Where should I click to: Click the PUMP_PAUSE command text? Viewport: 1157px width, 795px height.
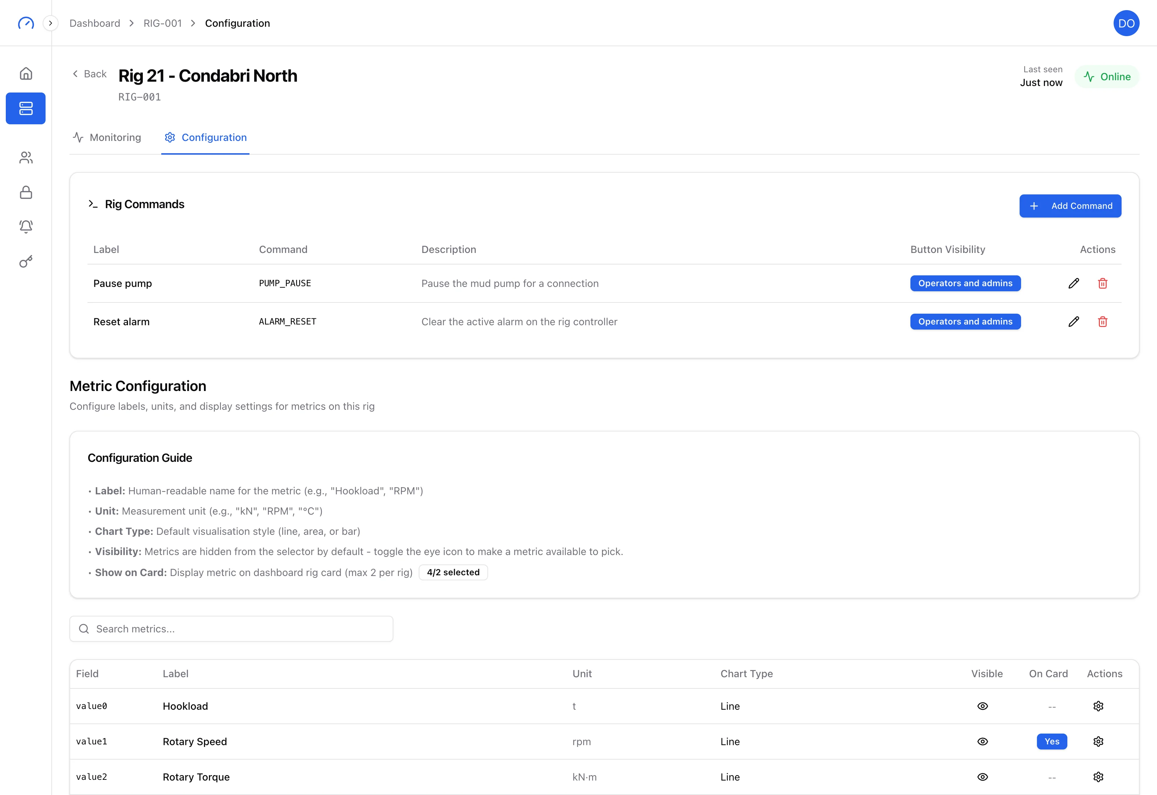285,283
